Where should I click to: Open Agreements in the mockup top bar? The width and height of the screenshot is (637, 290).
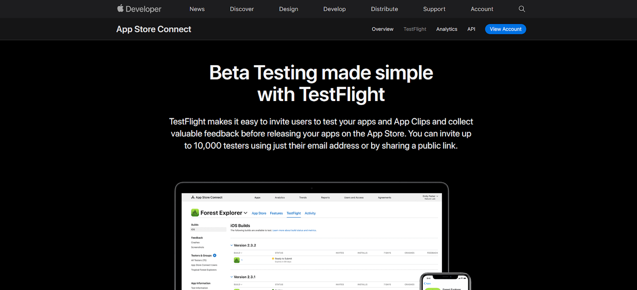[x=385, y=197]
